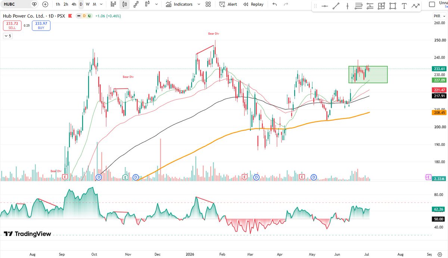Click the current price label 233.61
The height and width of the screenshot is (258, 448).
coord(439,69)
